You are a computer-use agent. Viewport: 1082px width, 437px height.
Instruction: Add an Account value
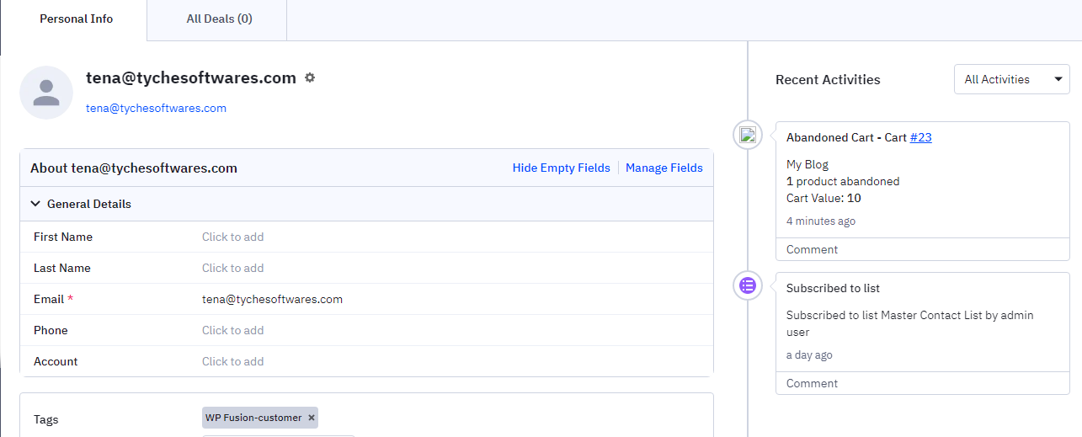pyautogui.click(x=232, y=361)
